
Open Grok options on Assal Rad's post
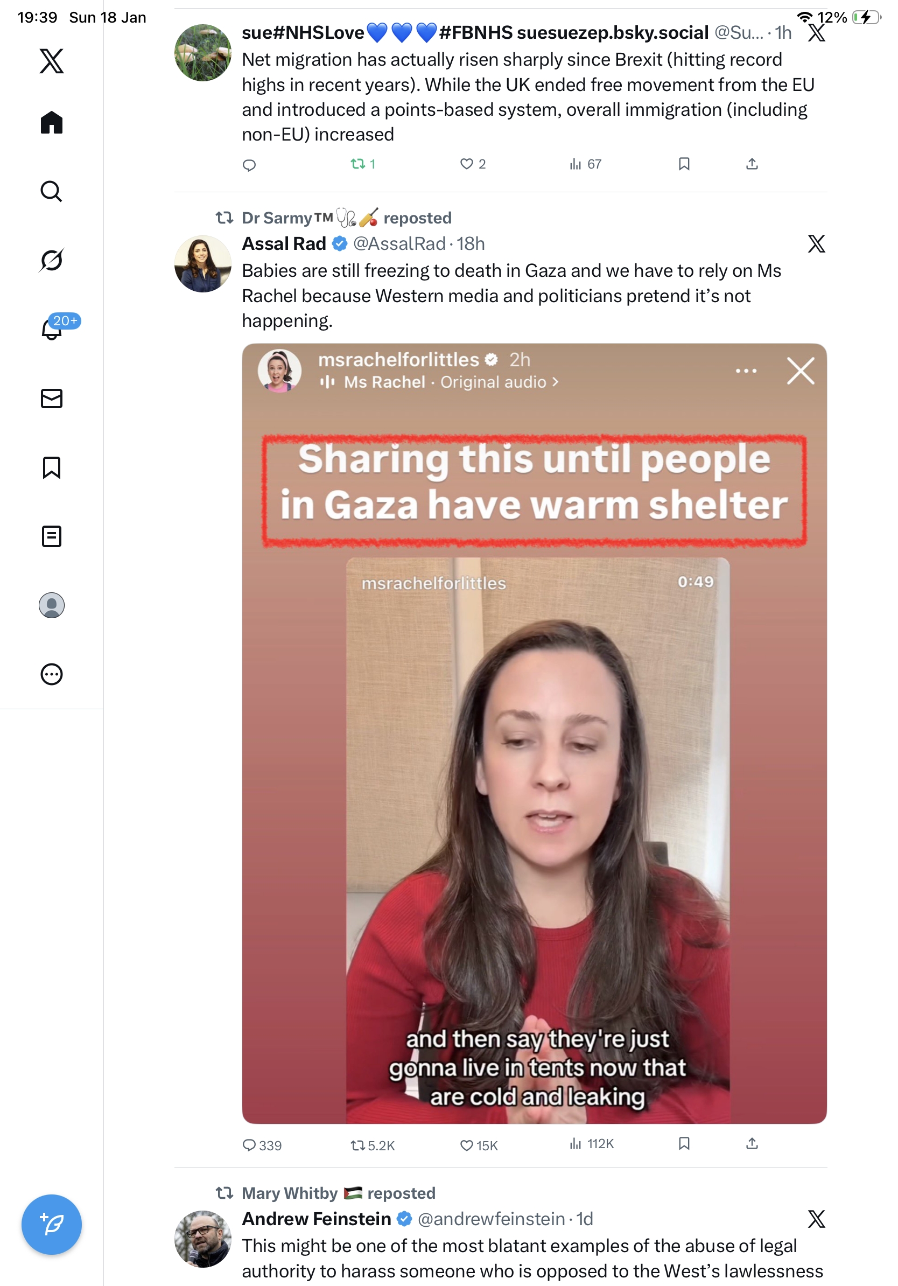coord(816,243)
